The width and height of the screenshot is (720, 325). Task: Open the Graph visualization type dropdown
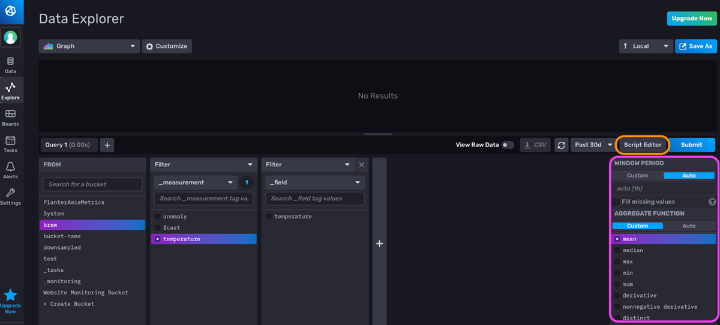coord(89,46)
